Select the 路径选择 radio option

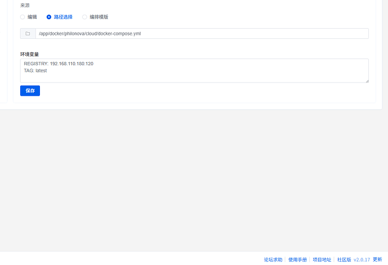tap(49, 17)
